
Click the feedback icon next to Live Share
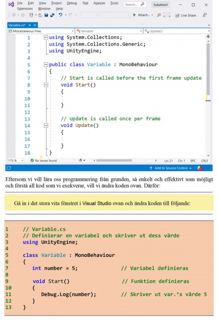205,15
